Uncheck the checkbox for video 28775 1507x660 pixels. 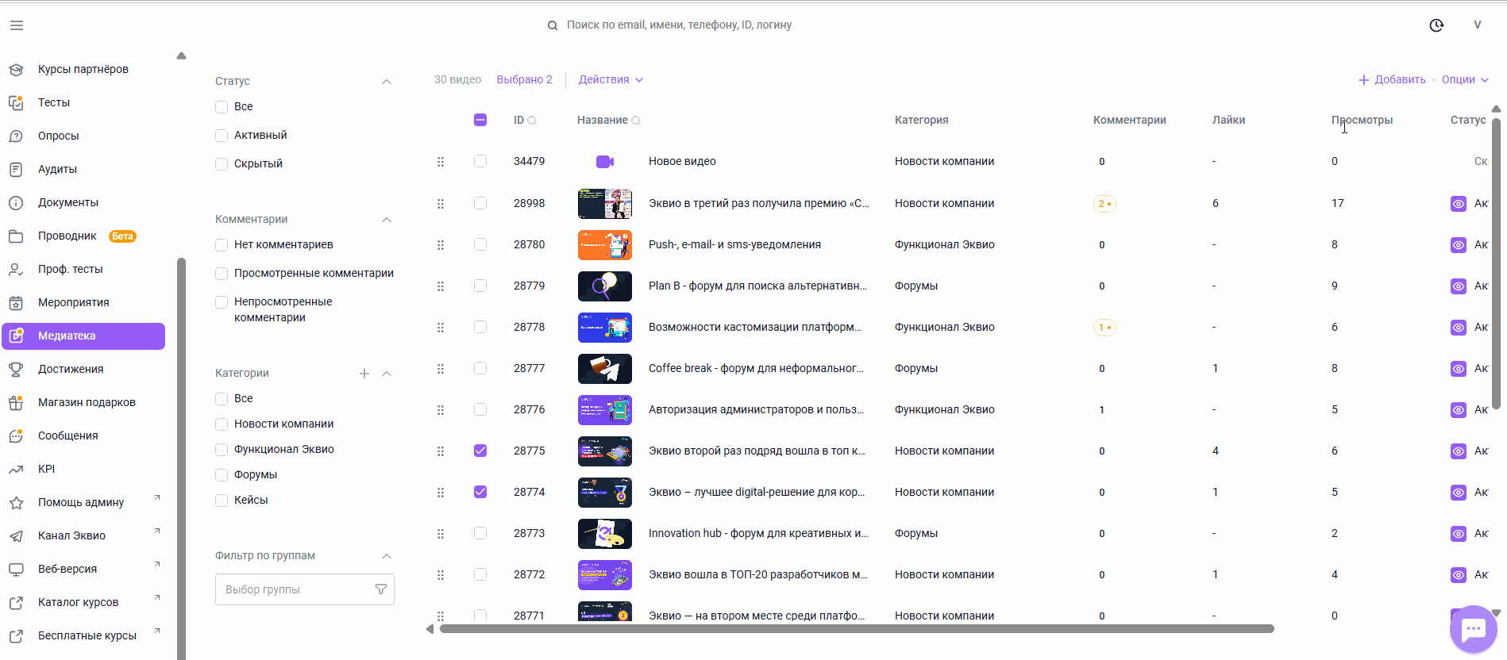480,451
